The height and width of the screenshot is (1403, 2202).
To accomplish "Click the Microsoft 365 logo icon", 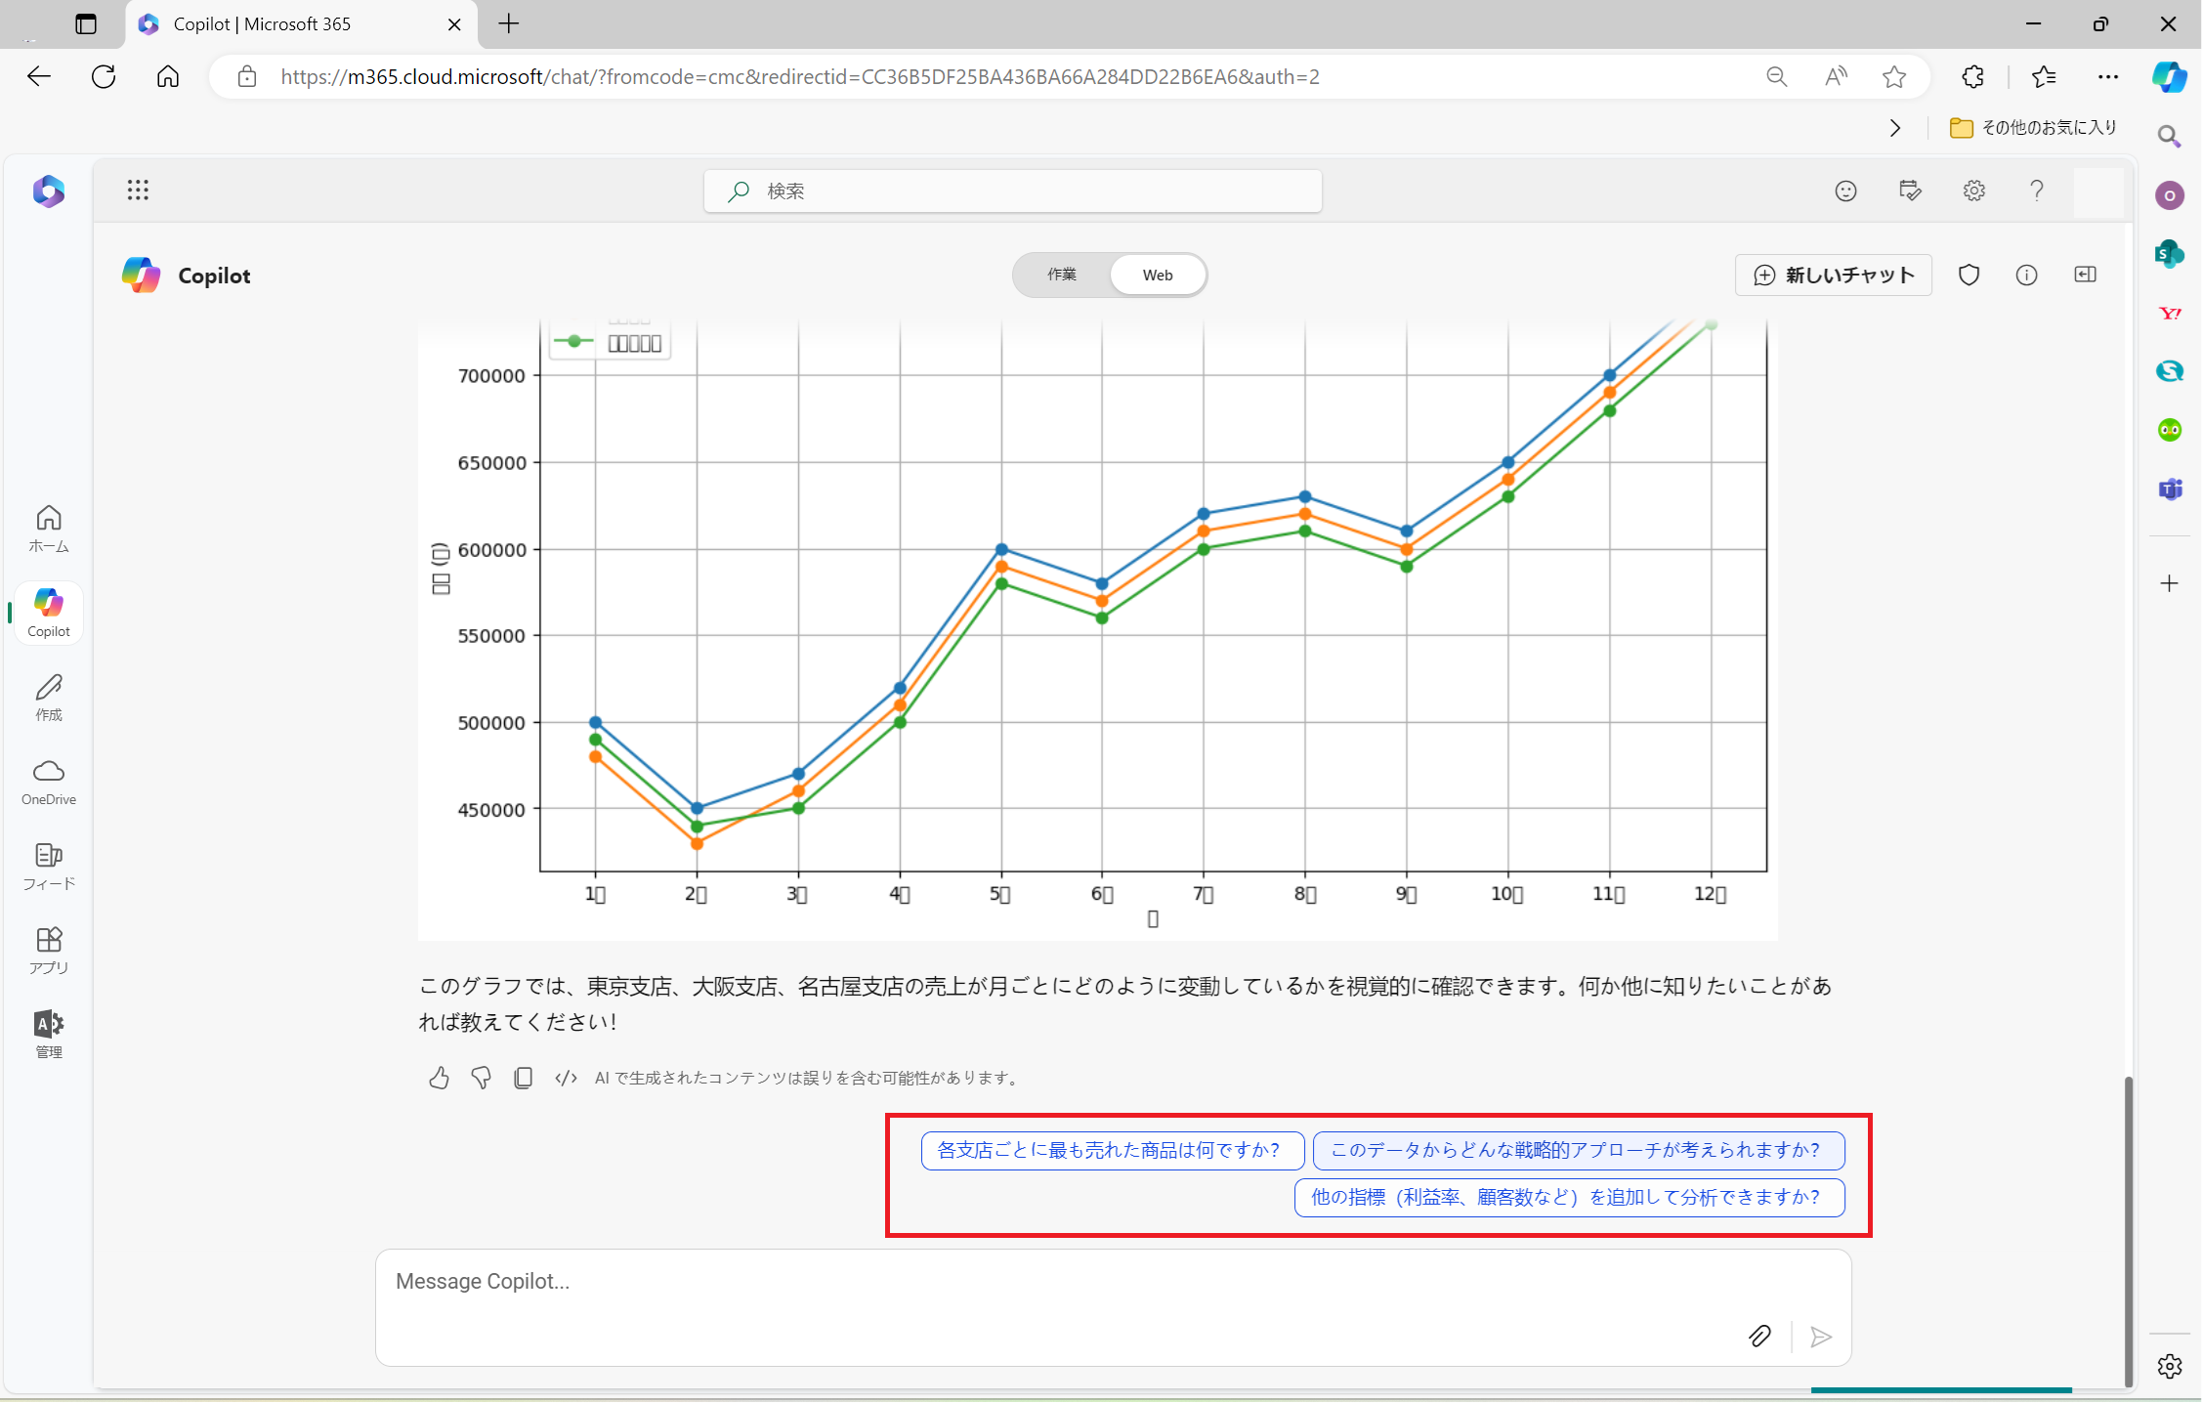I will coord(49,191).
